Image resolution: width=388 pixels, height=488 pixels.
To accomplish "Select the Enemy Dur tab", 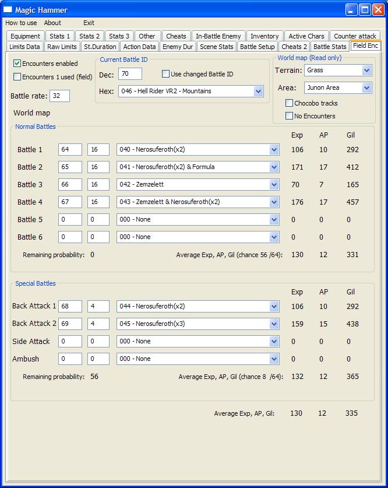I will pyautogui.click(x=178, y=47).
